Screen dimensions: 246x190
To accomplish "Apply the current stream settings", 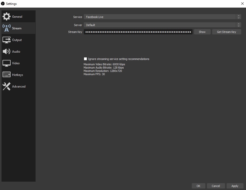I will (x=235, y=186).
